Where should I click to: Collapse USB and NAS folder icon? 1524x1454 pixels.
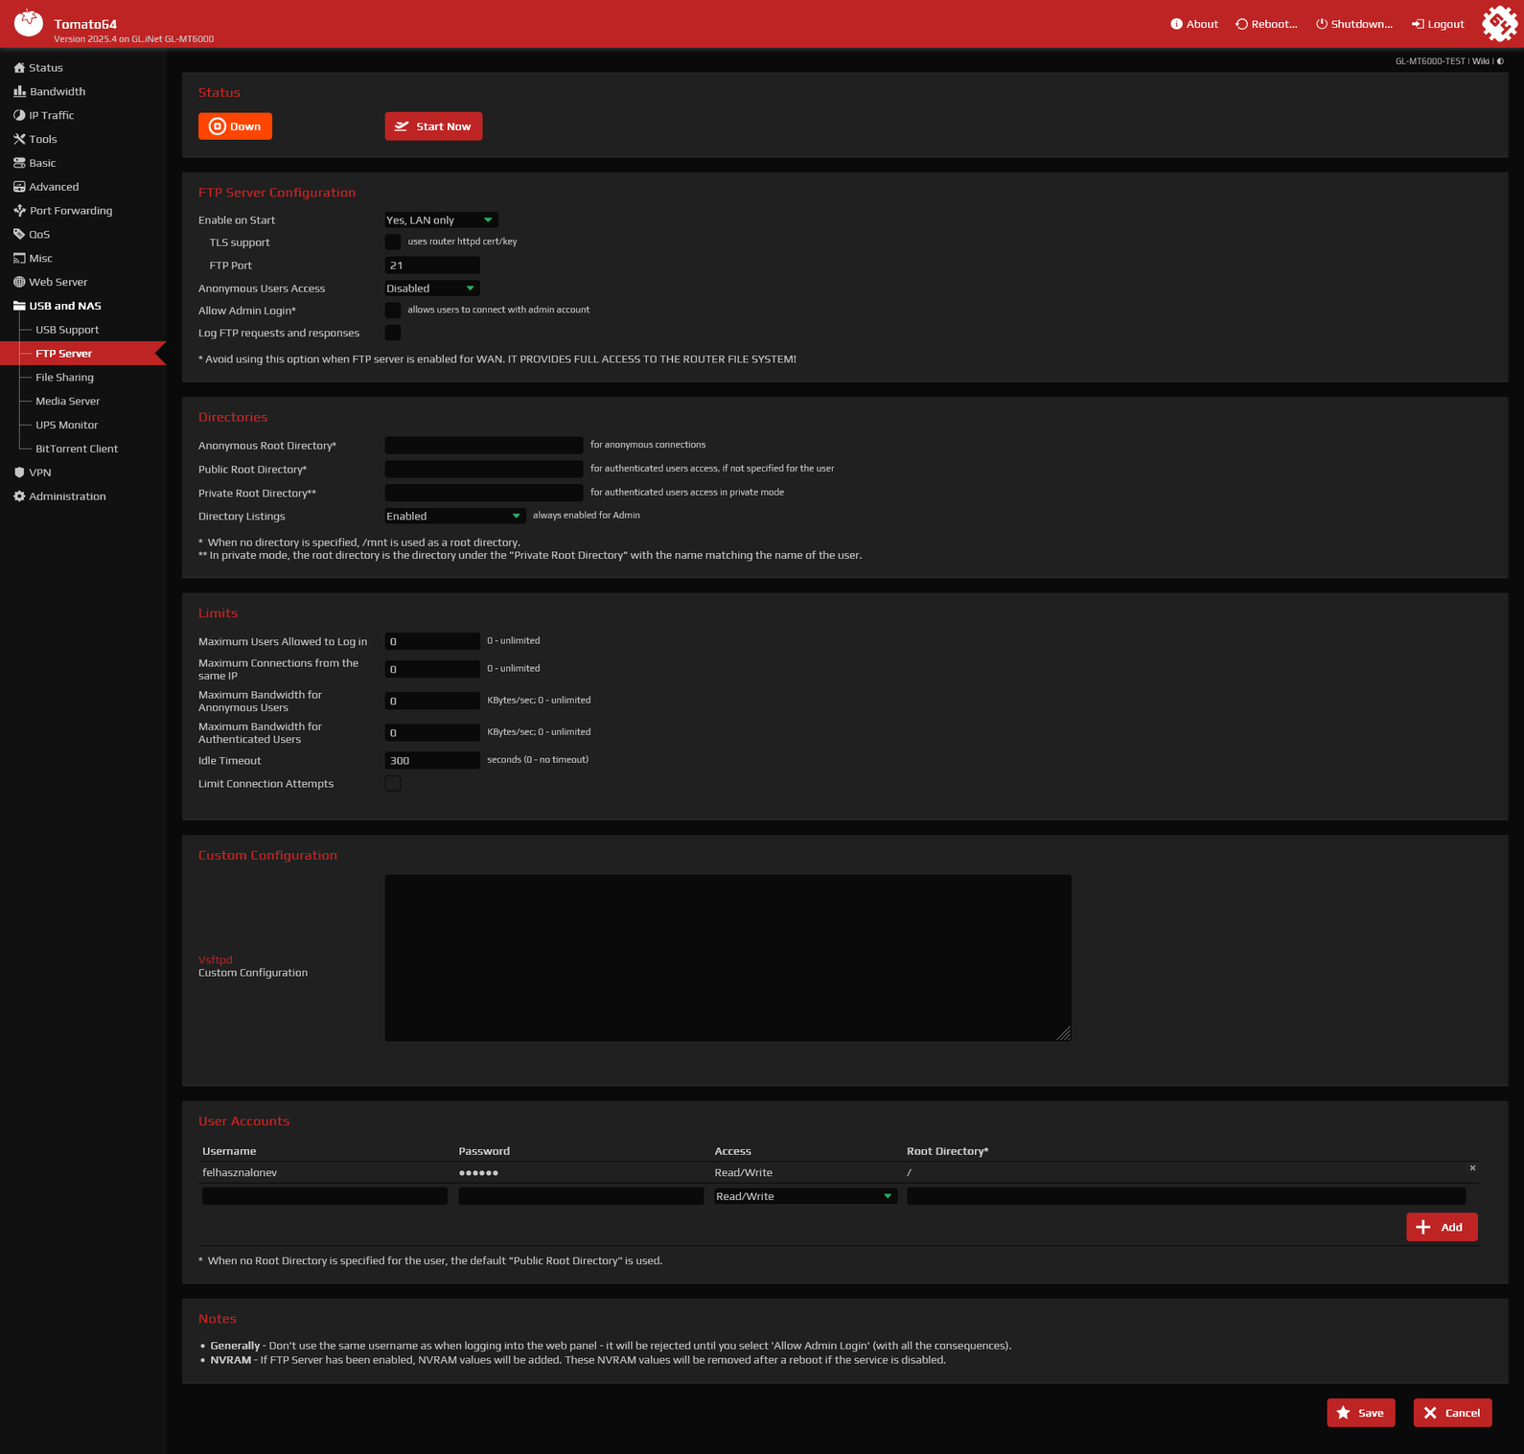point(19,306)
